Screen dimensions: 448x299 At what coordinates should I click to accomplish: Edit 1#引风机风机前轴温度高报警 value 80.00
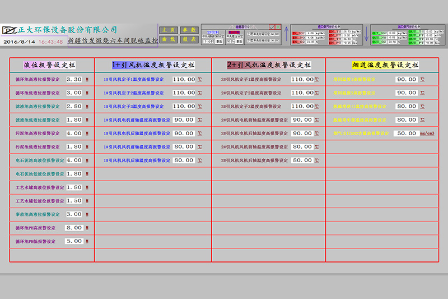coord(184,146)
